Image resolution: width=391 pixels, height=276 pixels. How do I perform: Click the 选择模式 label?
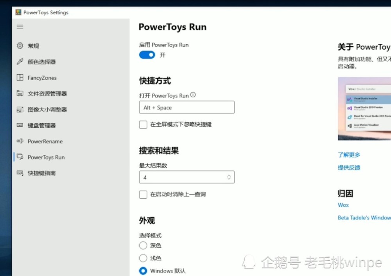pos(150,235)
